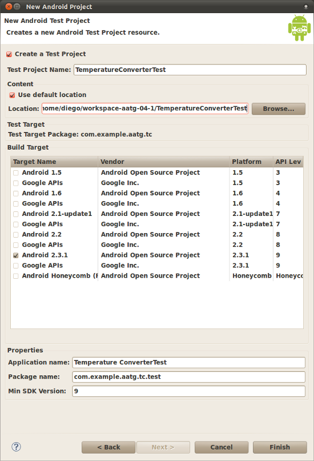Click the 'Android Open Source Project' vendor in Honeycomb row
The width and height of the screenshot is (314, 461).
(150, 276)
